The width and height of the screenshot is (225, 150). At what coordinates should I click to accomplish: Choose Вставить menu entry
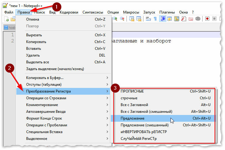[64, 49]
